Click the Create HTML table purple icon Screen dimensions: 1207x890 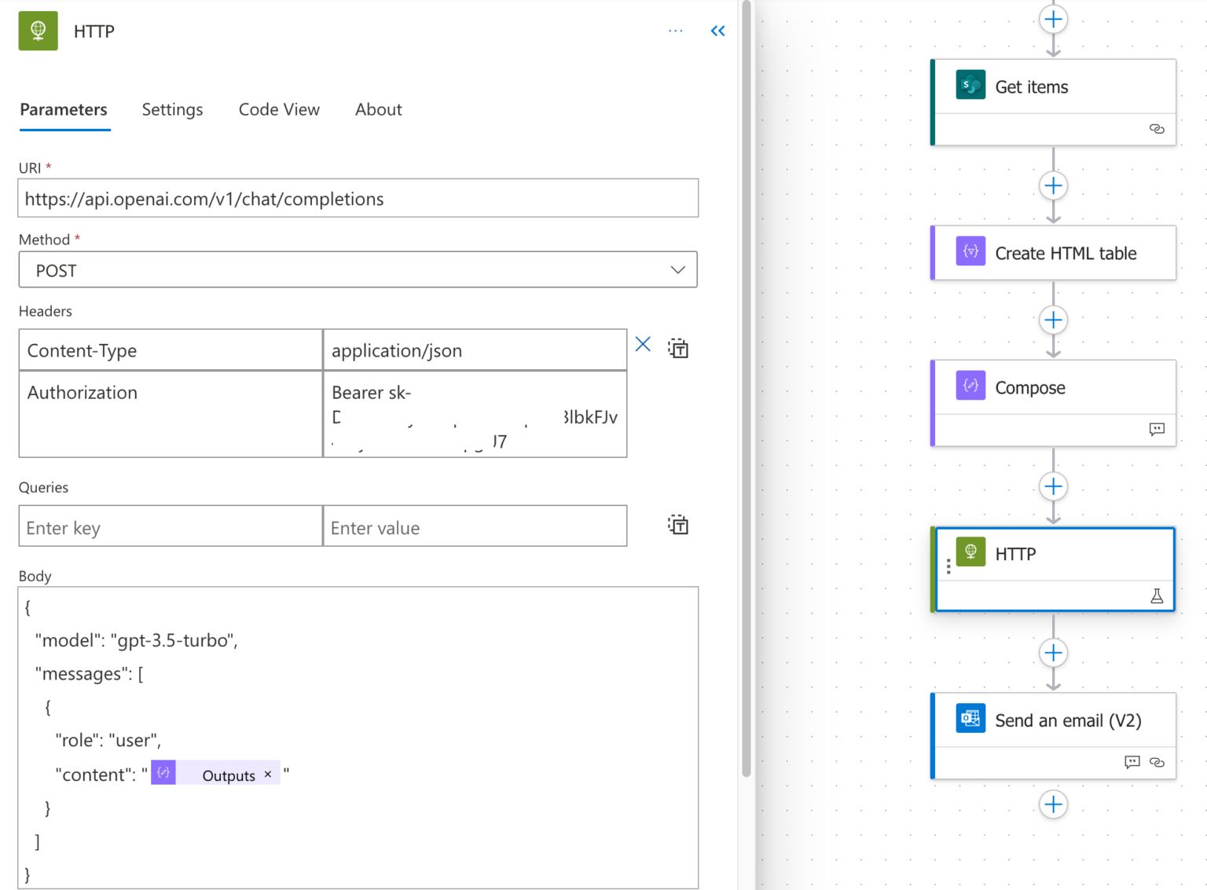click(970, 251)
